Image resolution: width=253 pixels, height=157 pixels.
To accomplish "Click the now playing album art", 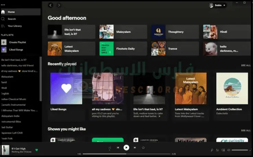I will [5, 150].
